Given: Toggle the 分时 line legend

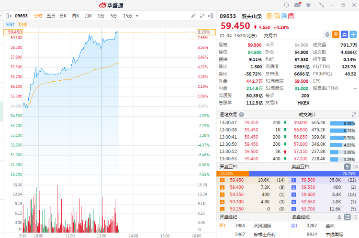Looking at the screenshot, I should 10,24.
